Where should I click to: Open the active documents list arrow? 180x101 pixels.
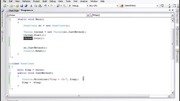tap(170, 10)
